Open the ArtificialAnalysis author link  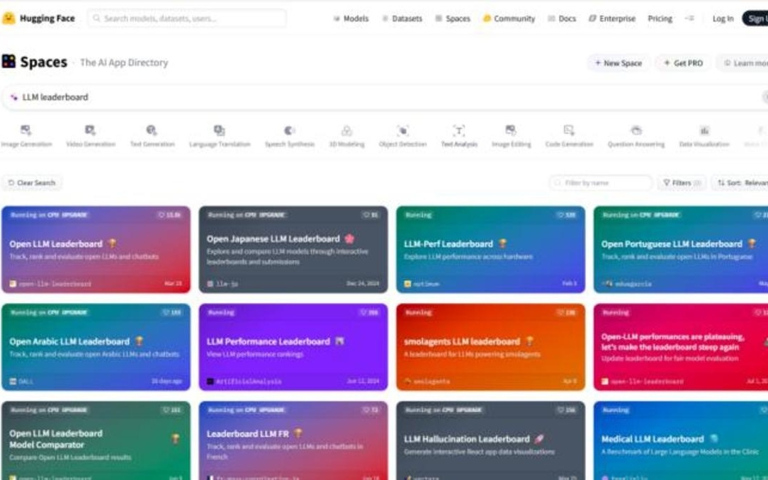tap(244, 381)
